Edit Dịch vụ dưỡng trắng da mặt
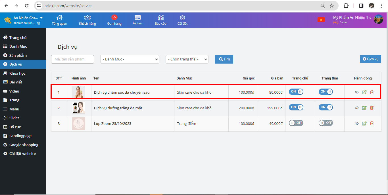 tap(364, 108)
